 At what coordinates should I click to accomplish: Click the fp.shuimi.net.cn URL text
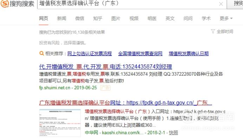coord(54,88)
